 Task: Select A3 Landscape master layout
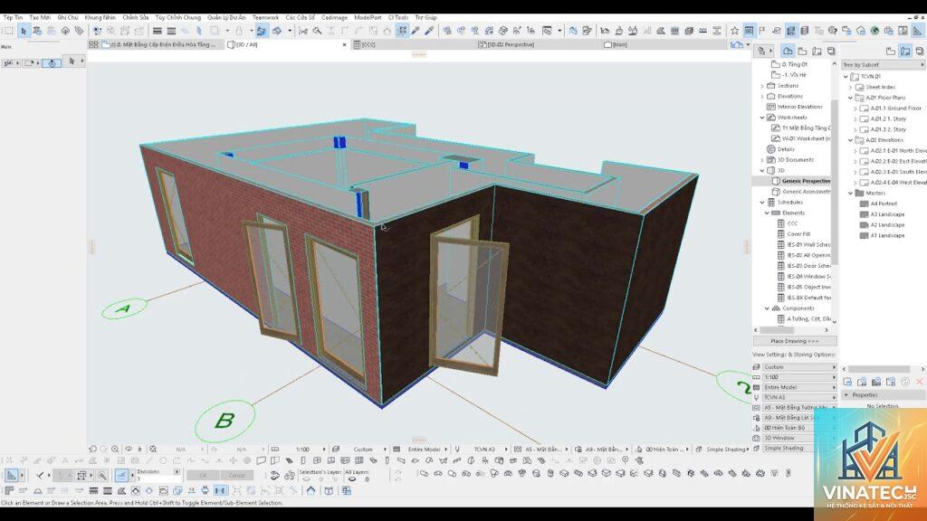[x=887, y=214]
